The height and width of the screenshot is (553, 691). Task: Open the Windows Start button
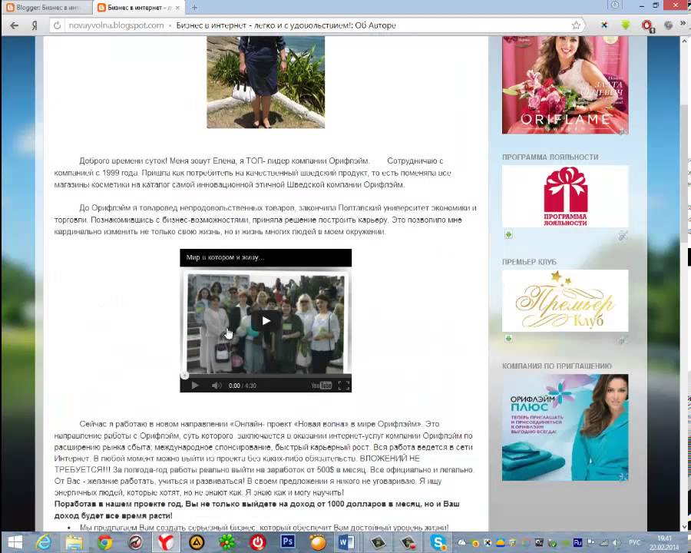[x=15, y=542]
